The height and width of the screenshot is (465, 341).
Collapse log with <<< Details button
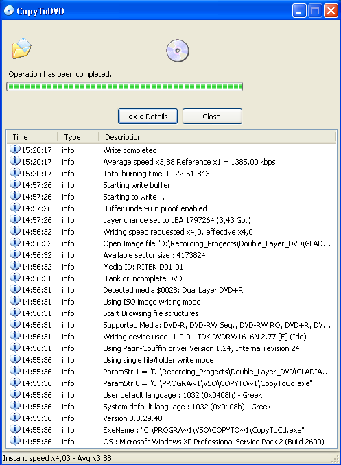pos(148,117)
